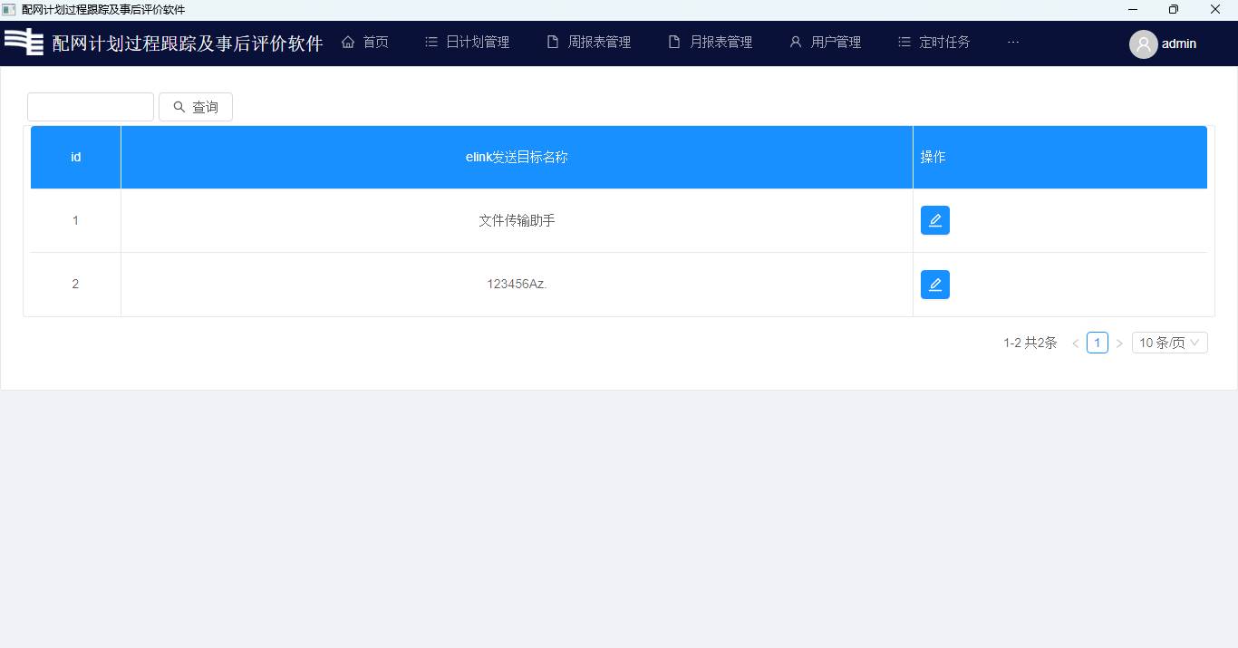Navigate to 定时任务 menu
The image size is (1238, 648).
(x=934, y=43)
